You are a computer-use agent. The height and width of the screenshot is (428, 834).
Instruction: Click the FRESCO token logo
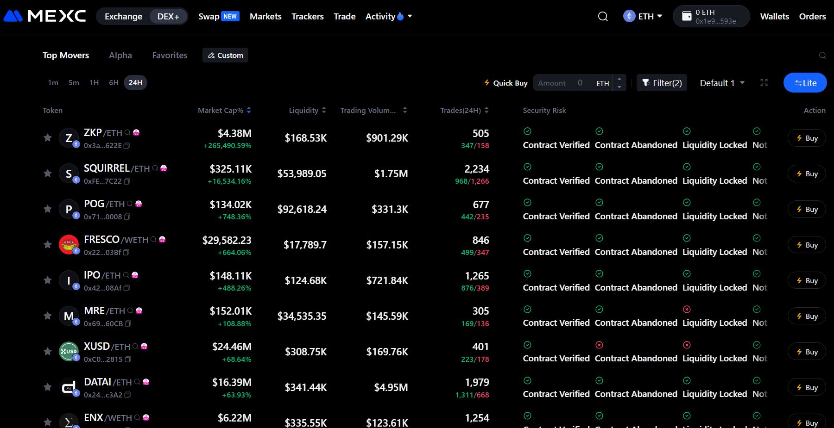(69, 244)
